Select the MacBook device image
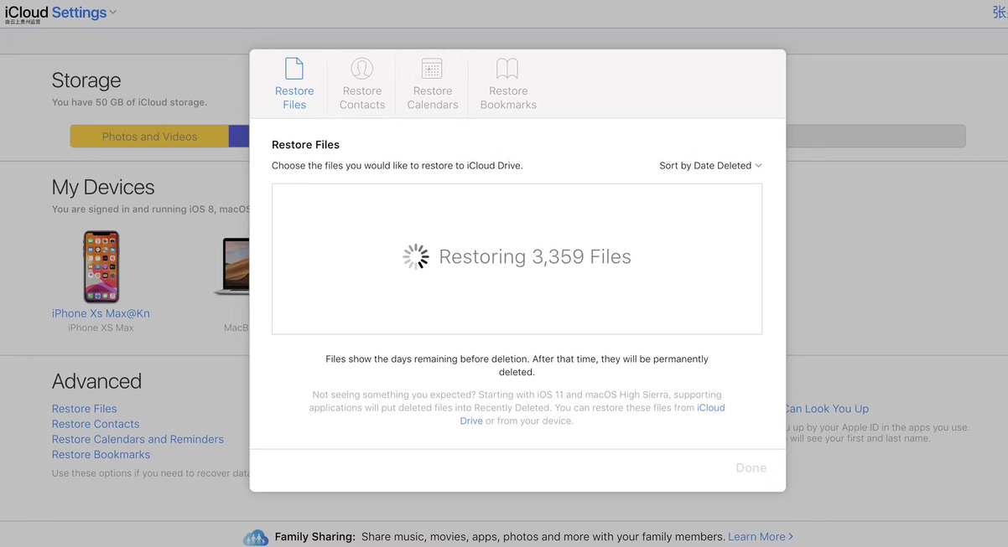Image resolution: width=1008 pixels, height=547 pixels. click(x=232, y=267)
